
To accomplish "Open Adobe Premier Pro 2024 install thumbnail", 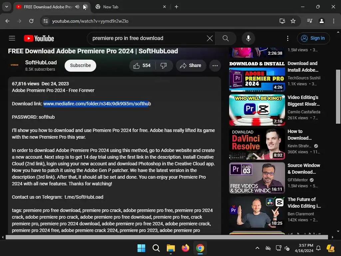I will click(x=257, y=76).
